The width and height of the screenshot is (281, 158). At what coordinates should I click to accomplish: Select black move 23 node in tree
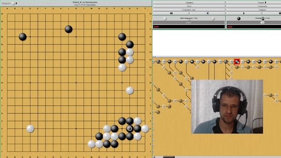click(192, 61)
